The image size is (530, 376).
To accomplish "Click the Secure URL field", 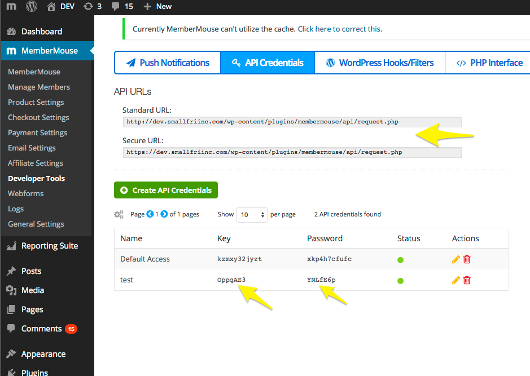I will pos(292,152).
